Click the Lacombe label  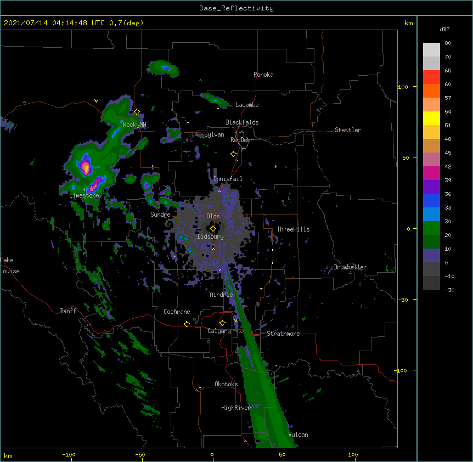click(x=247, y=105)
